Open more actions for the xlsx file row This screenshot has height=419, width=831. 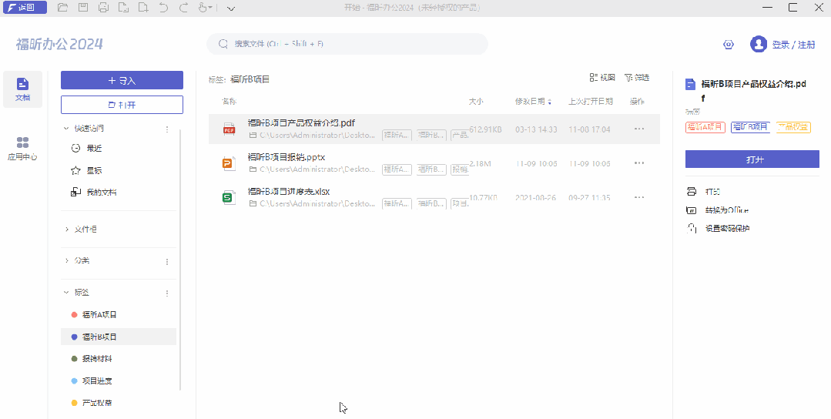tap(639, 198)
